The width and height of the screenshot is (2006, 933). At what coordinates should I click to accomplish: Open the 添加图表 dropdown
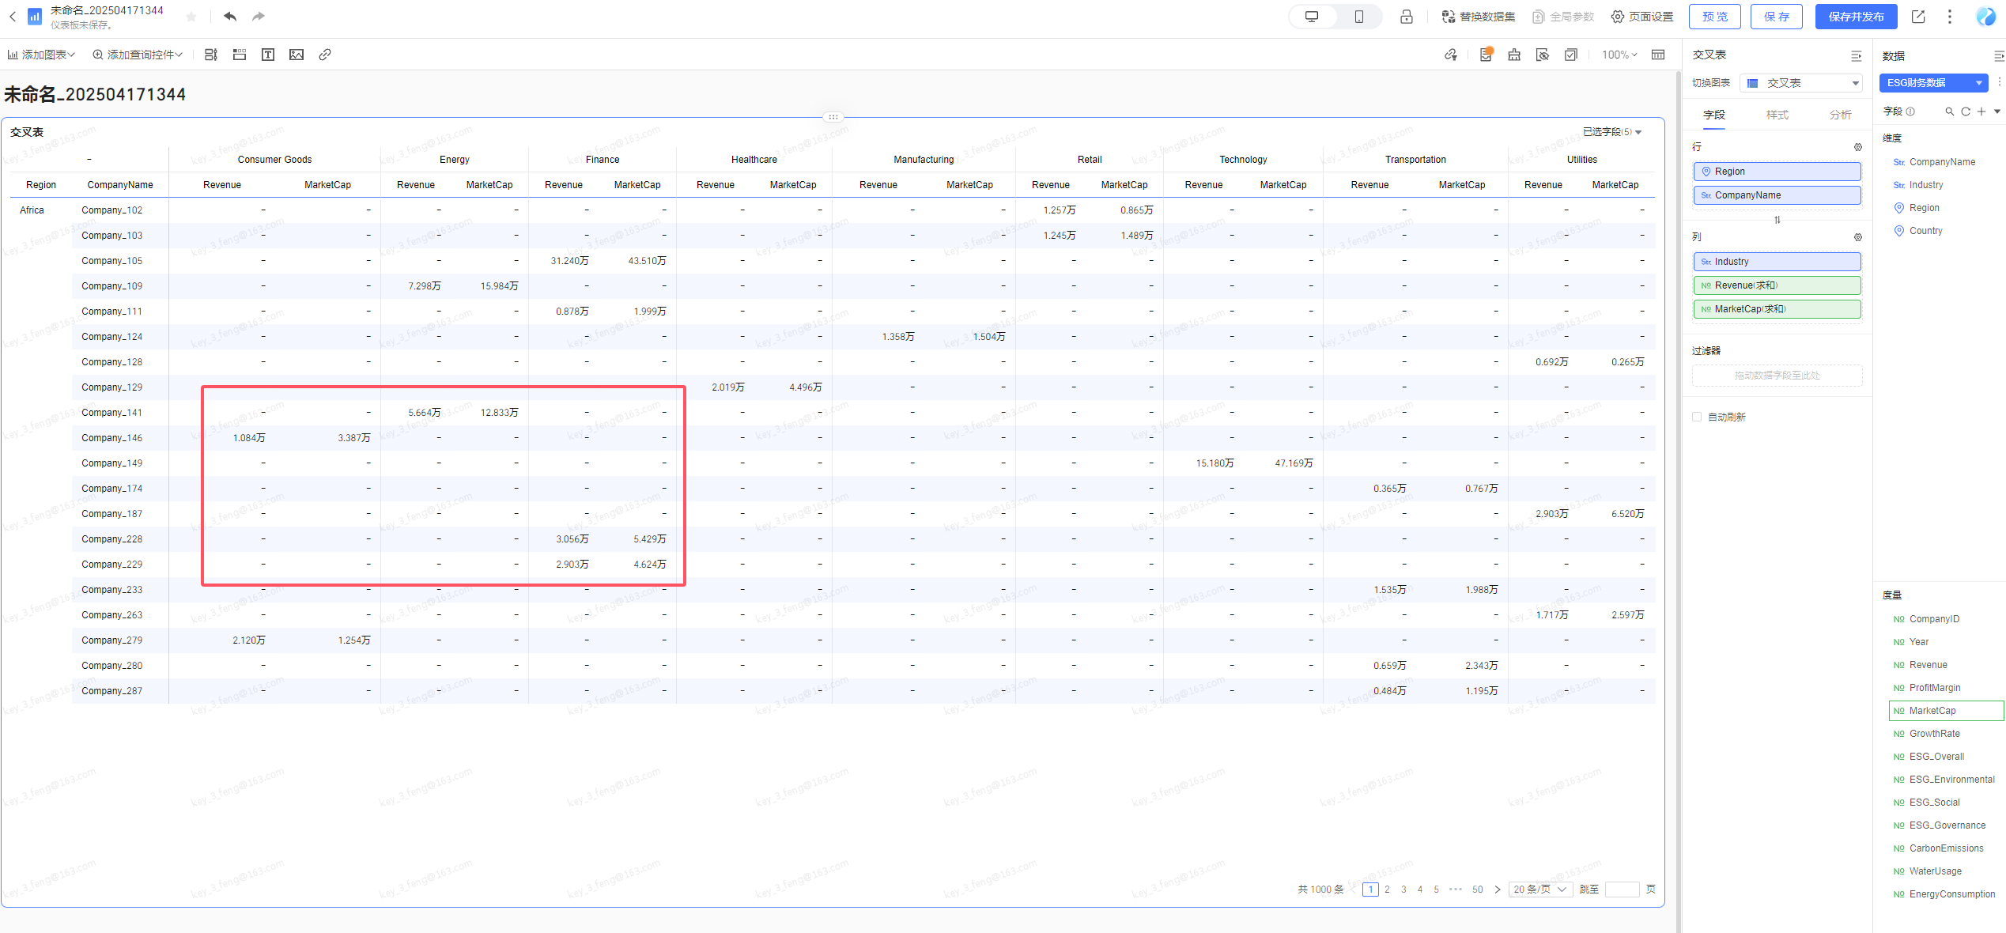click(41, 55)
